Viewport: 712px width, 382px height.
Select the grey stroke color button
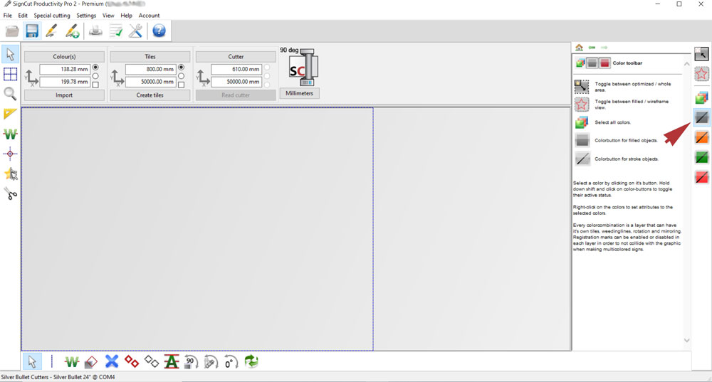[x=701, y=117]
